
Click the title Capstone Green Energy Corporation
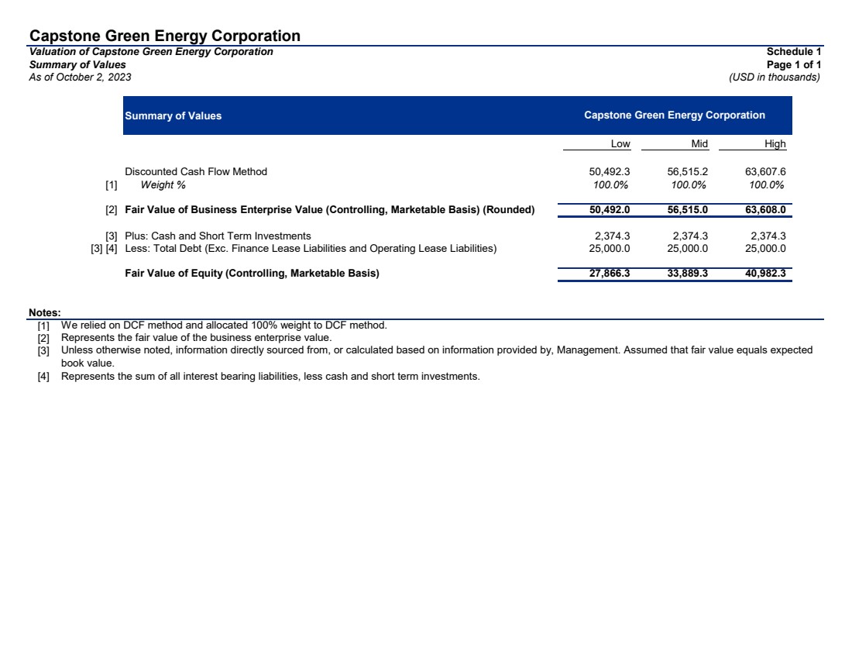click(165, 36)
